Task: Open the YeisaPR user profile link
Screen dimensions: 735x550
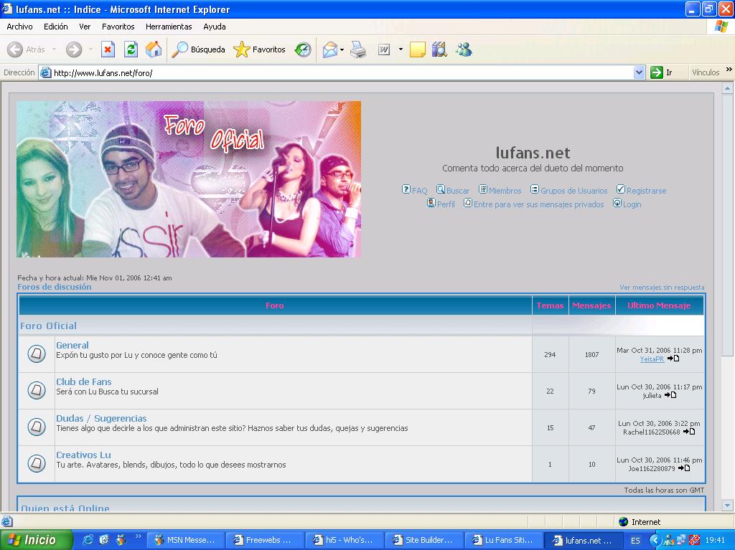Action: (652, 359)
